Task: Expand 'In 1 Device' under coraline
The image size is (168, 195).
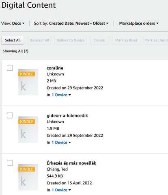Action: coord(61,95)
